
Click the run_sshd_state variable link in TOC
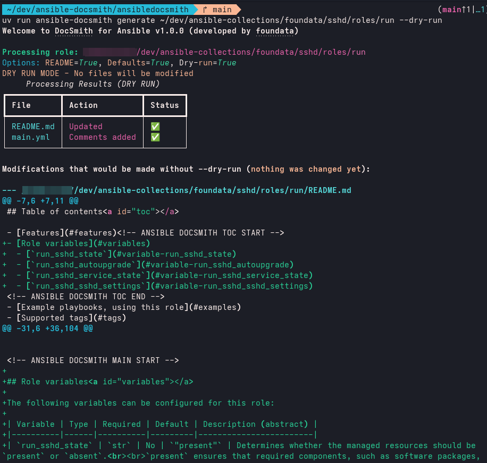(x=69, y=254)
